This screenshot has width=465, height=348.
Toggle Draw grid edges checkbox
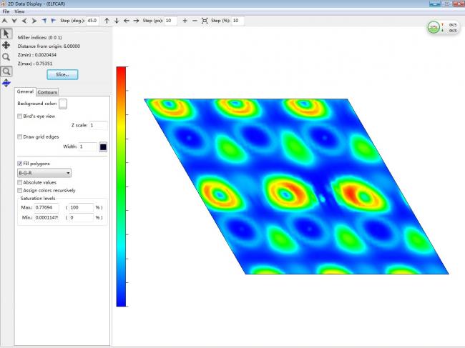tap(20, 136)
